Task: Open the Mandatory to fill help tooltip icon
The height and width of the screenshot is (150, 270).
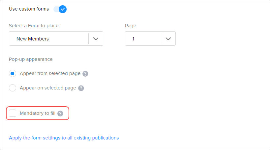Action: [x=60, y=113]
